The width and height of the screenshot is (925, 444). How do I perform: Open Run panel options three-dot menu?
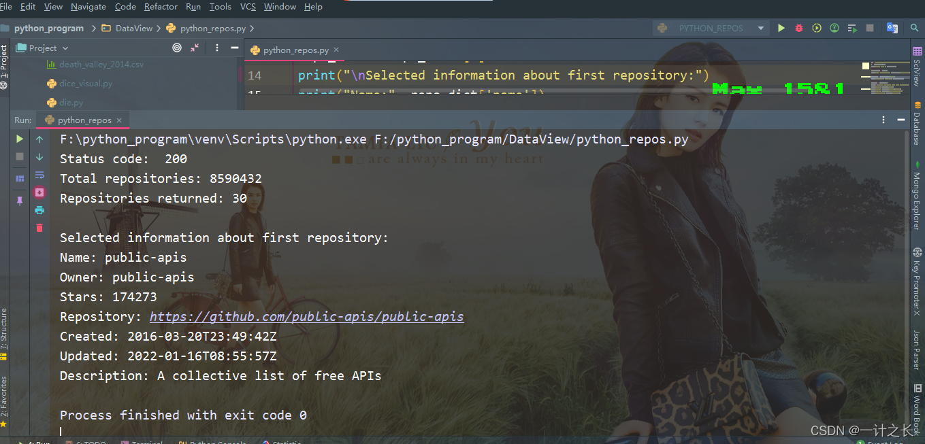coord(884,120)
